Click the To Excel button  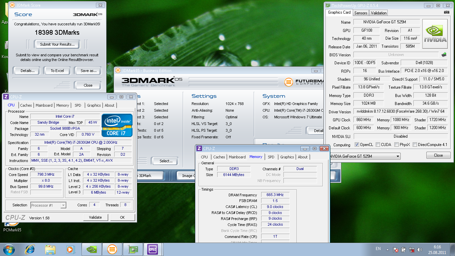tap(57, 71)
